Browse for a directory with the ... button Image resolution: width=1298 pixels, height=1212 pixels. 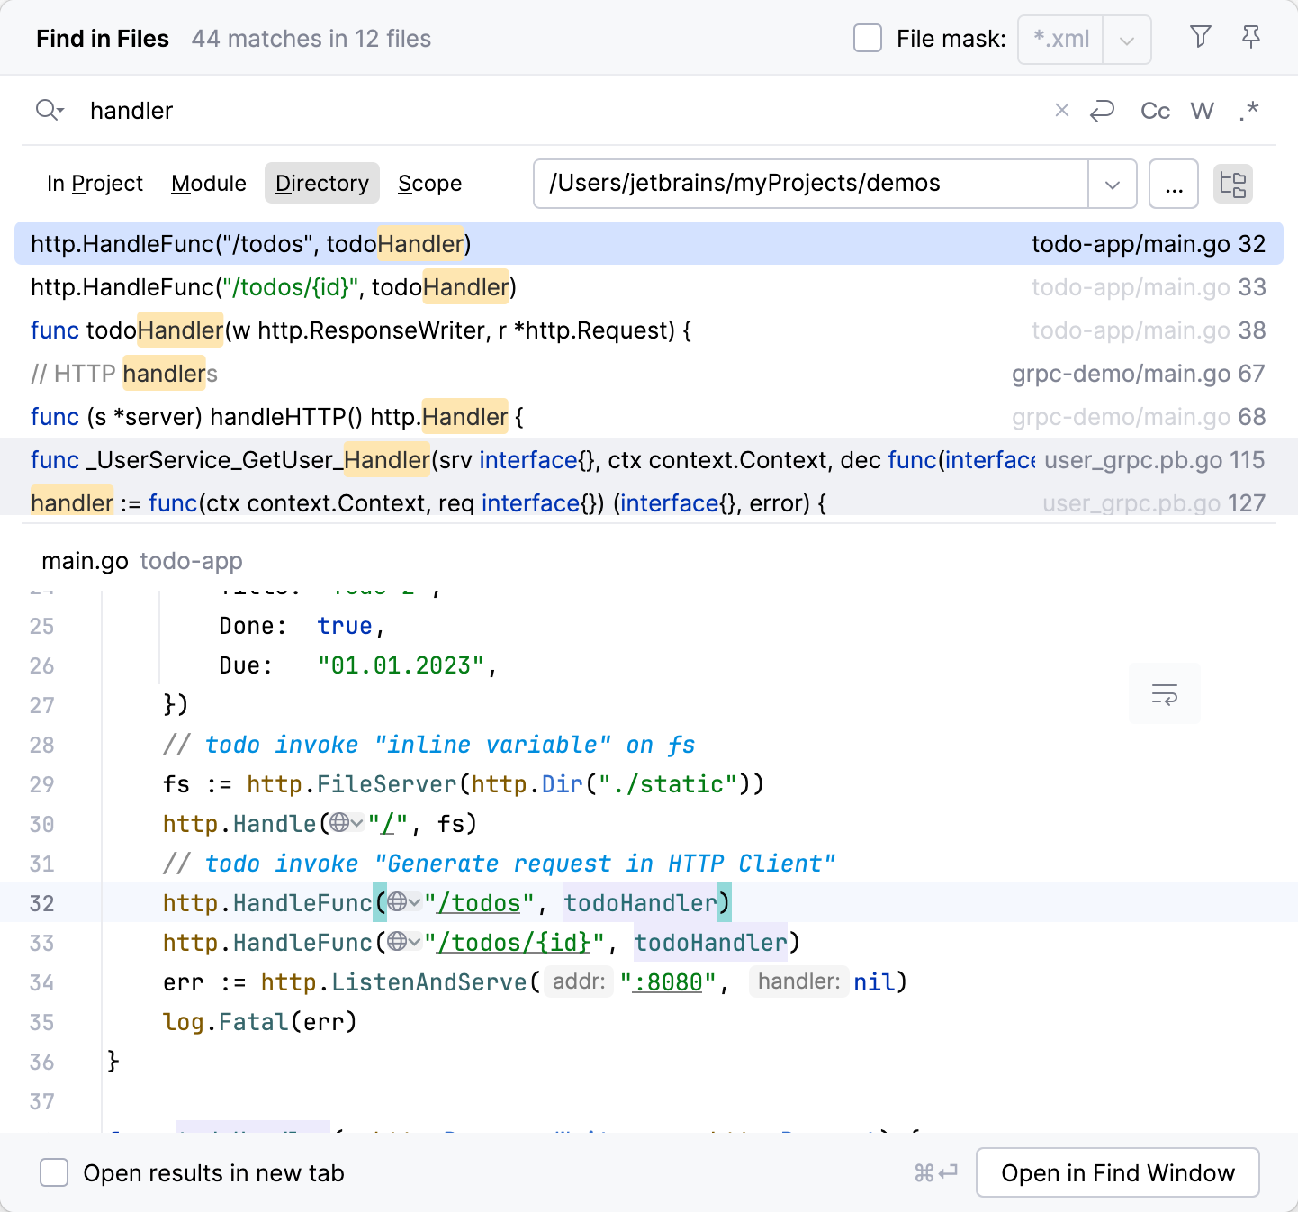tap(1173, 184)
